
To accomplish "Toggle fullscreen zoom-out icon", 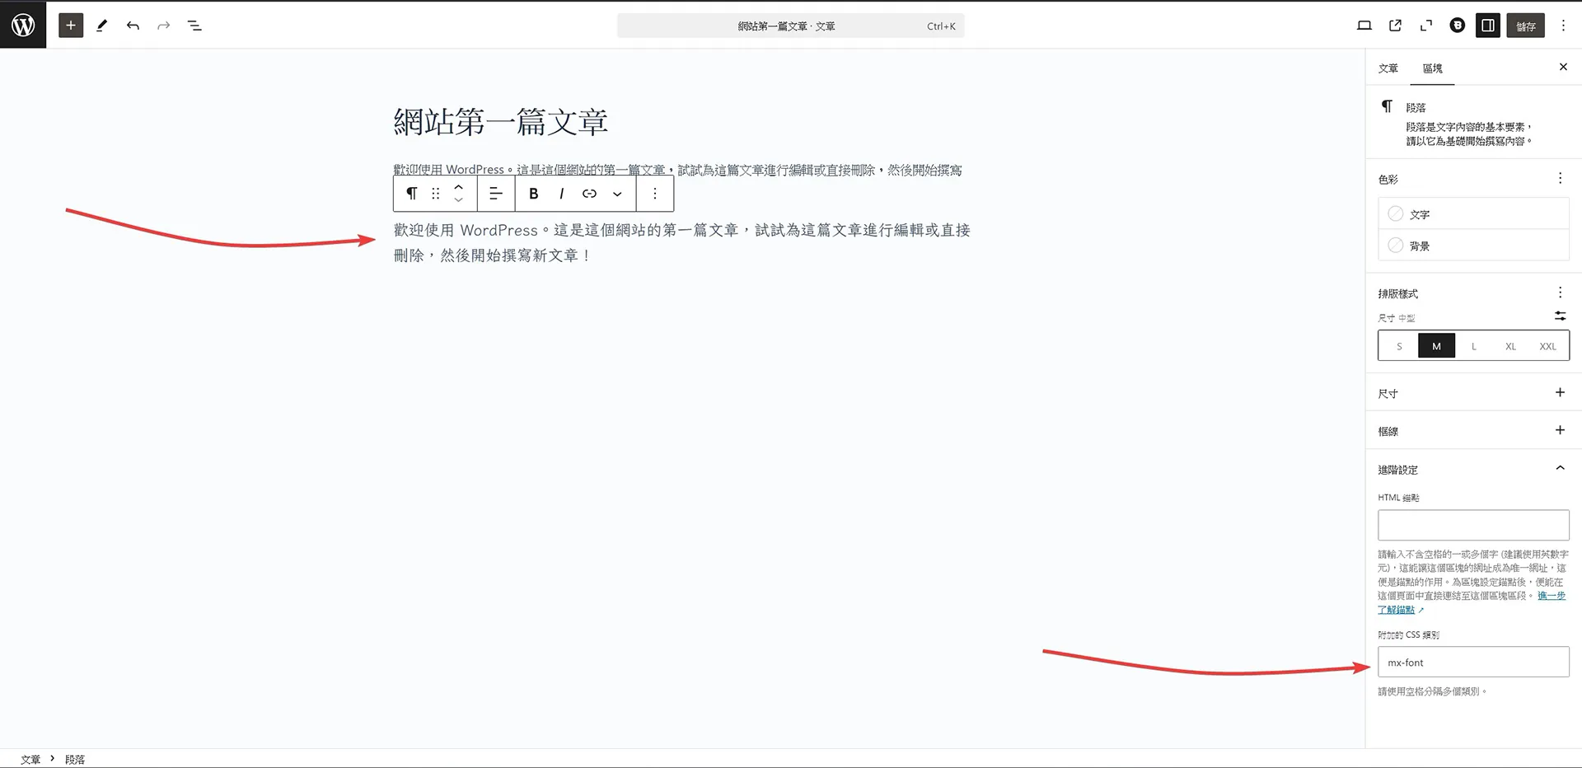I will 1426,26.
